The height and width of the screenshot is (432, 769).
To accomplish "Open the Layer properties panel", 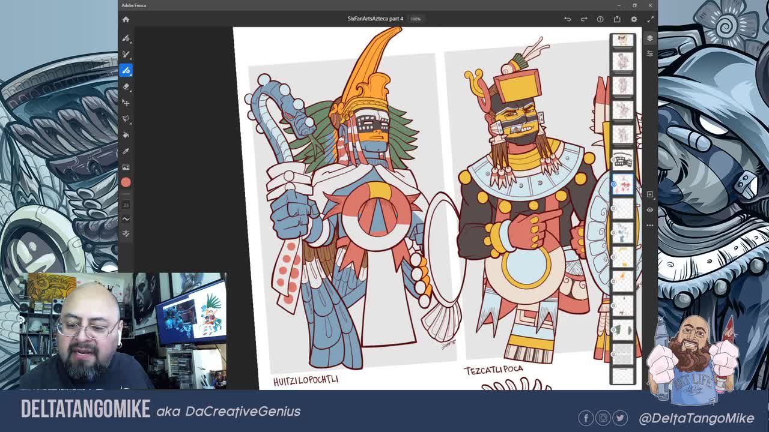I will (649, 53).
